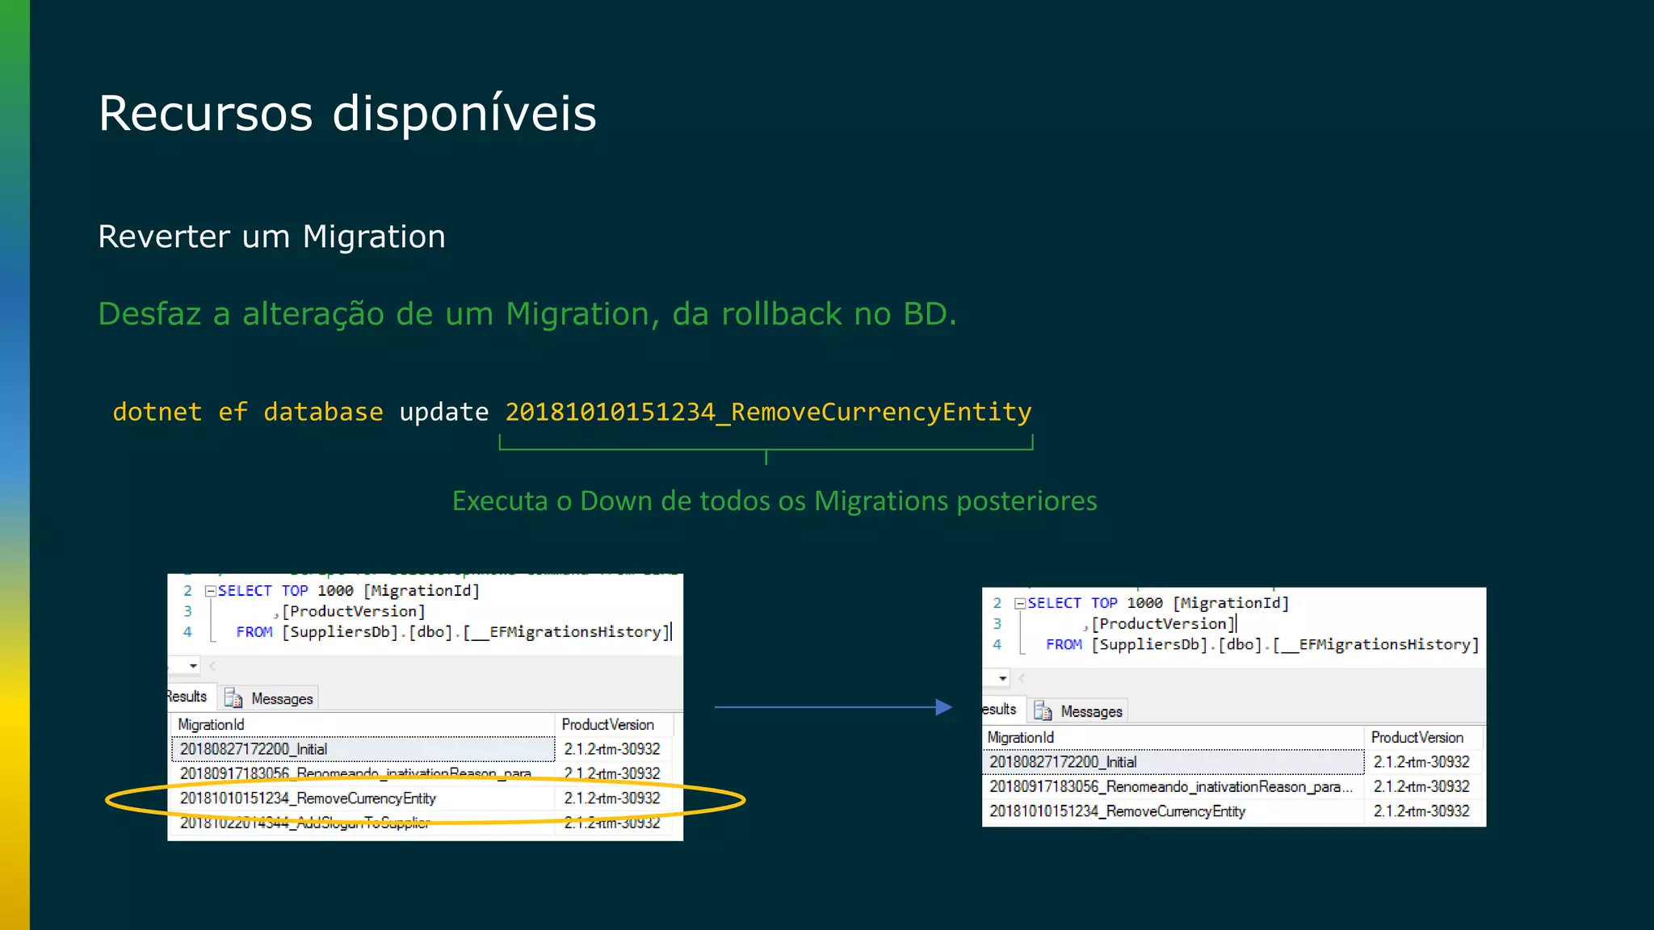Click left scroll arrow in left editor

[212, 666]
